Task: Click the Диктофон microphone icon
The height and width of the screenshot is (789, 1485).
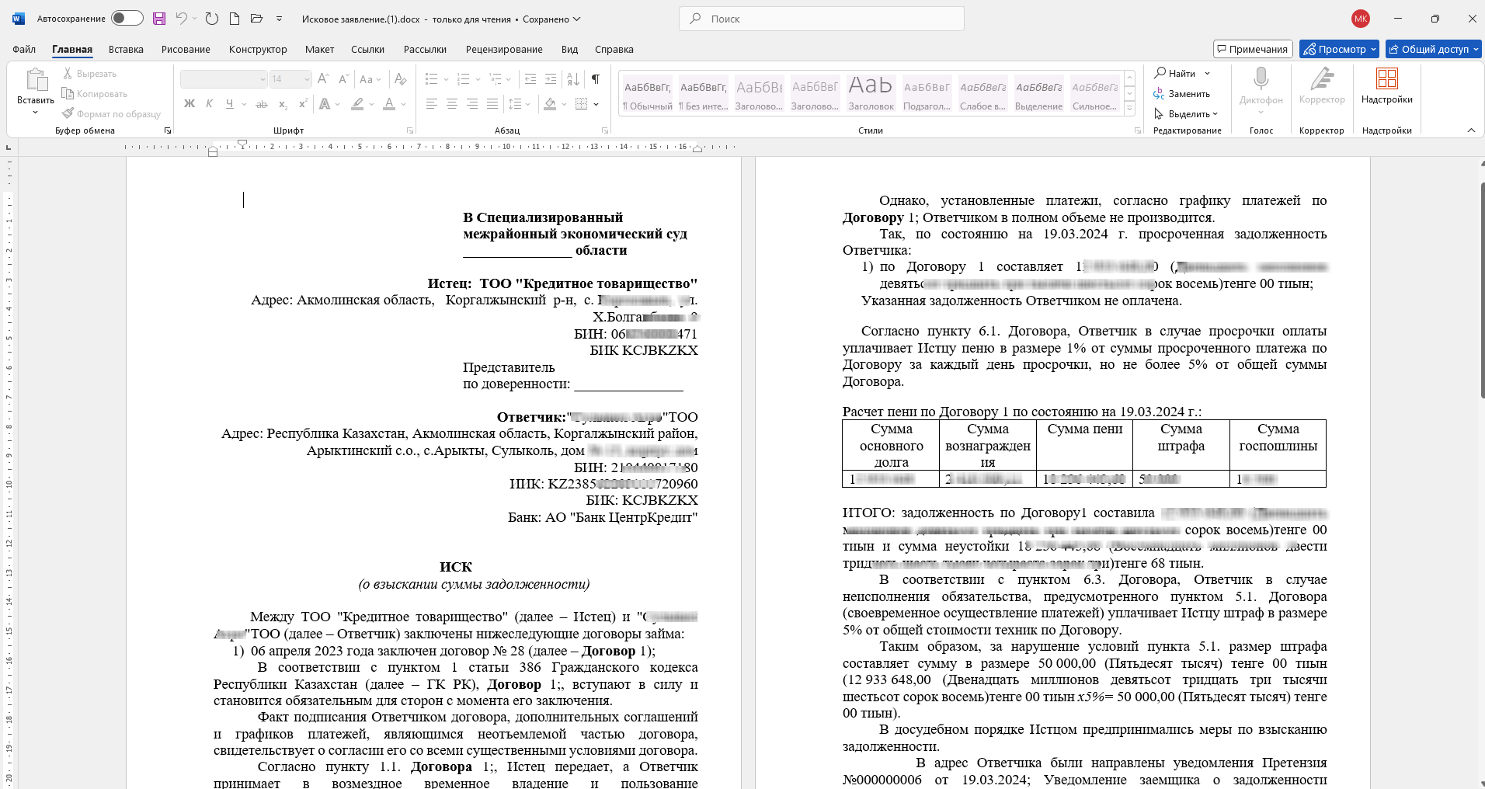Action: point(1261,79)
